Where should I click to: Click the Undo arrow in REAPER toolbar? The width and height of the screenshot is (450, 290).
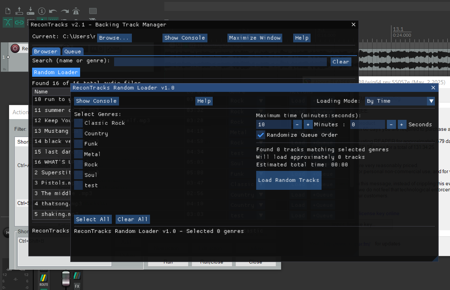click(53, 11)
